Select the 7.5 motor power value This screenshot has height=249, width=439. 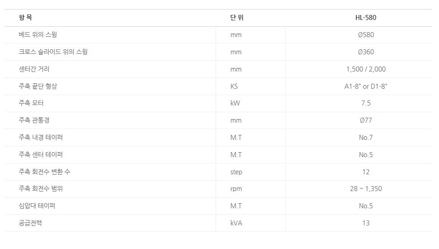[366, 103]
